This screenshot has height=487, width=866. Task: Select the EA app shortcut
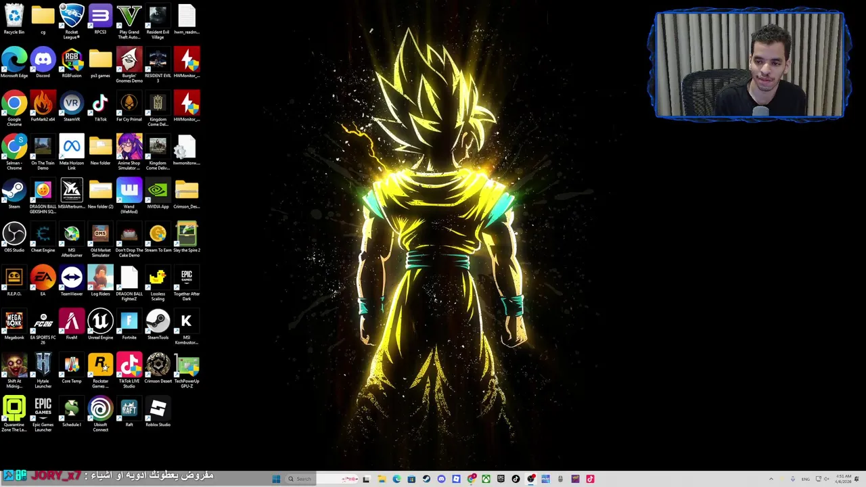click(43, 281)
